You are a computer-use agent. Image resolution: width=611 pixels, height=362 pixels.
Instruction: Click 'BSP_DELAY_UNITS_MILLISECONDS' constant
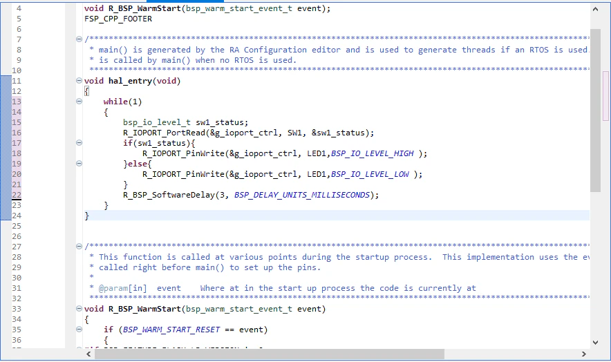point(302,195)
